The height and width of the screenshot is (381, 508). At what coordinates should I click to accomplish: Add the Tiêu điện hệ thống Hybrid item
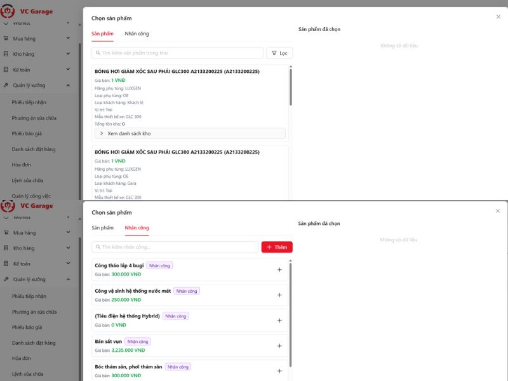[279, 321]
